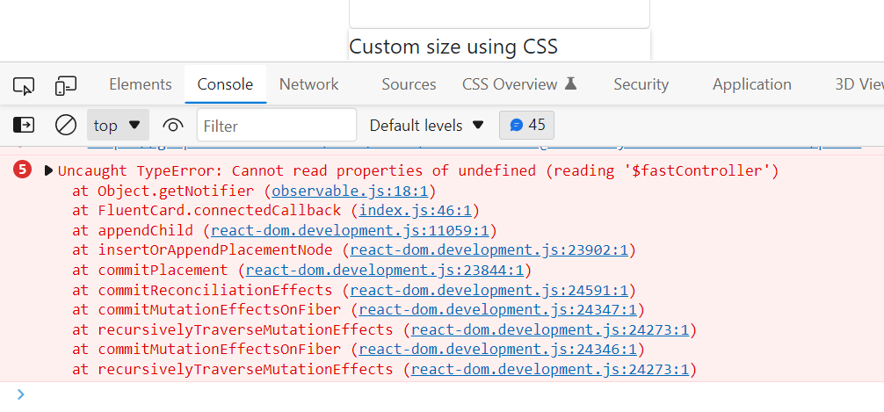Toggle the device emulation icon
This screenshot has width=884, height=412.
[x=66, y=85]
